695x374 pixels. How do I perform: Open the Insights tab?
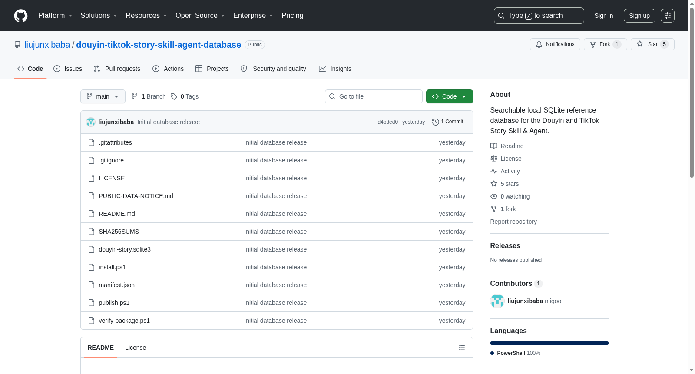[x=335, y=69]
